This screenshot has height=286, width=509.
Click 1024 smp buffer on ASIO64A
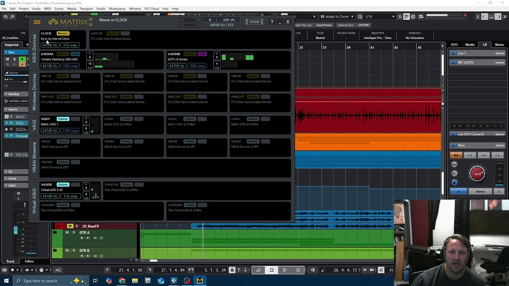click(x=70, y=66)
